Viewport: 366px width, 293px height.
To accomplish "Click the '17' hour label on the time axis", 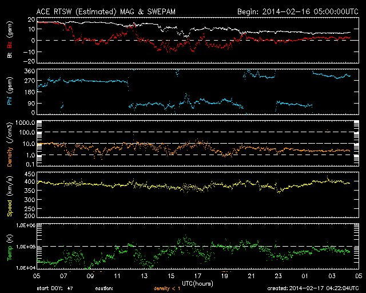I will point(198,276).
